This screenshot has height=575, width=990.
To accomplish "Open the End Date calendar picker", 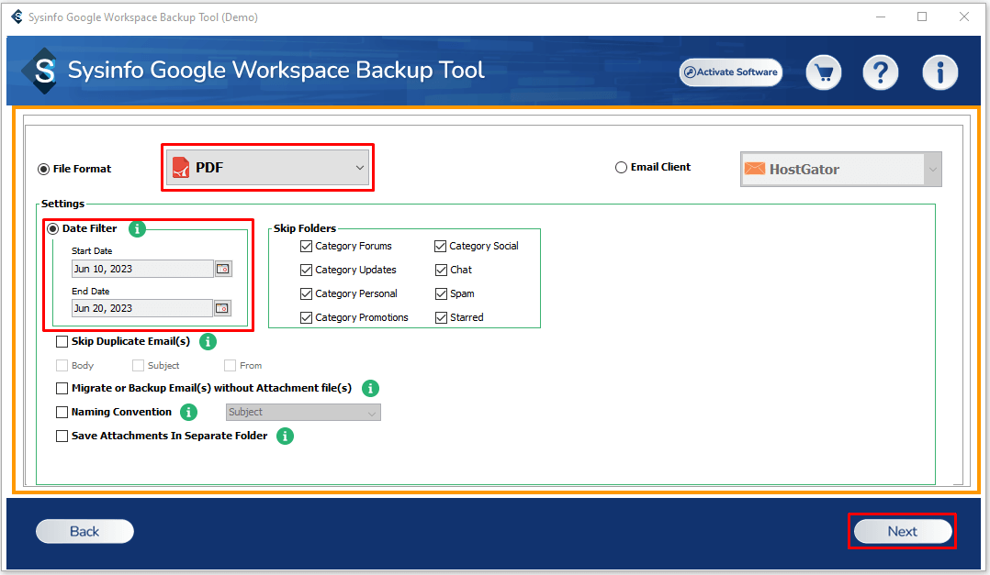I will (223, 308).
